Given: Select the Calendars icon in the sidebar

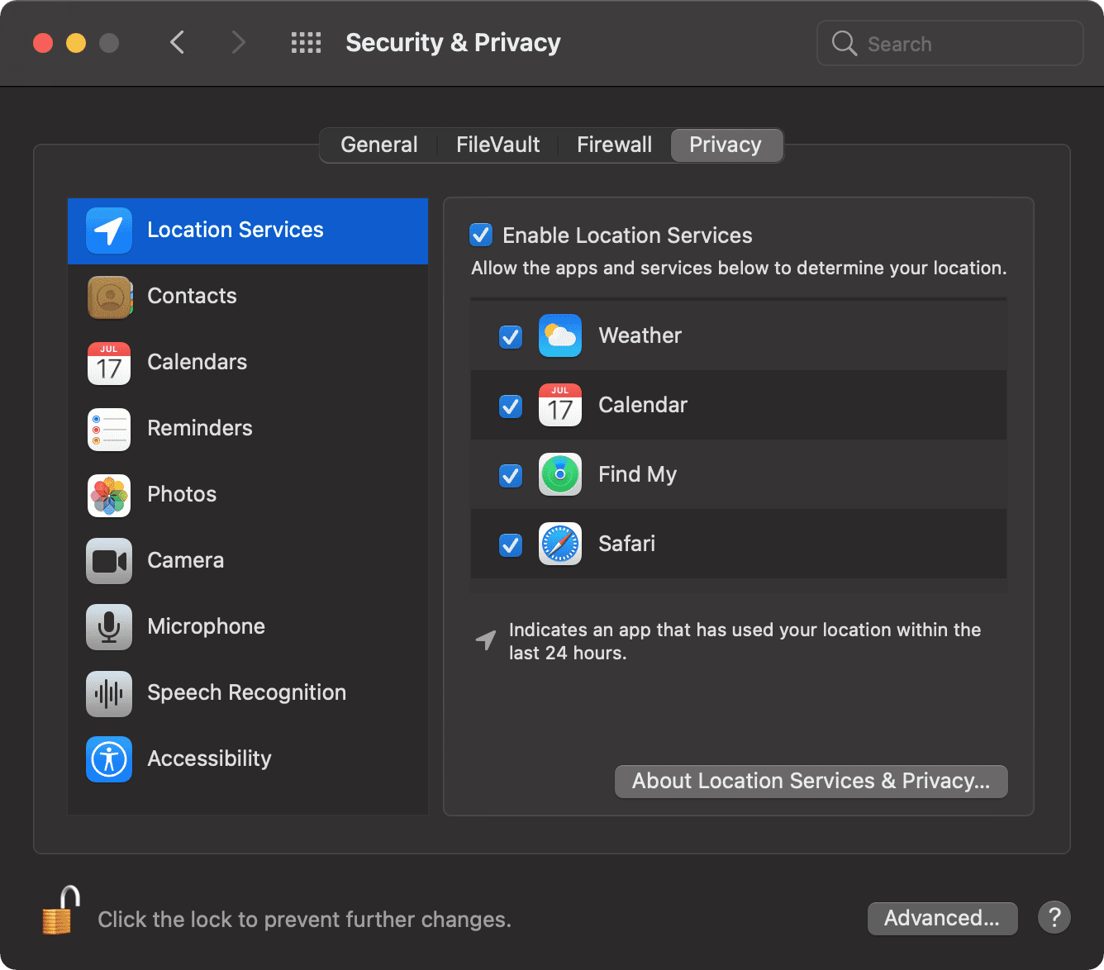Looking at the screenshot, I should [108, 363].
